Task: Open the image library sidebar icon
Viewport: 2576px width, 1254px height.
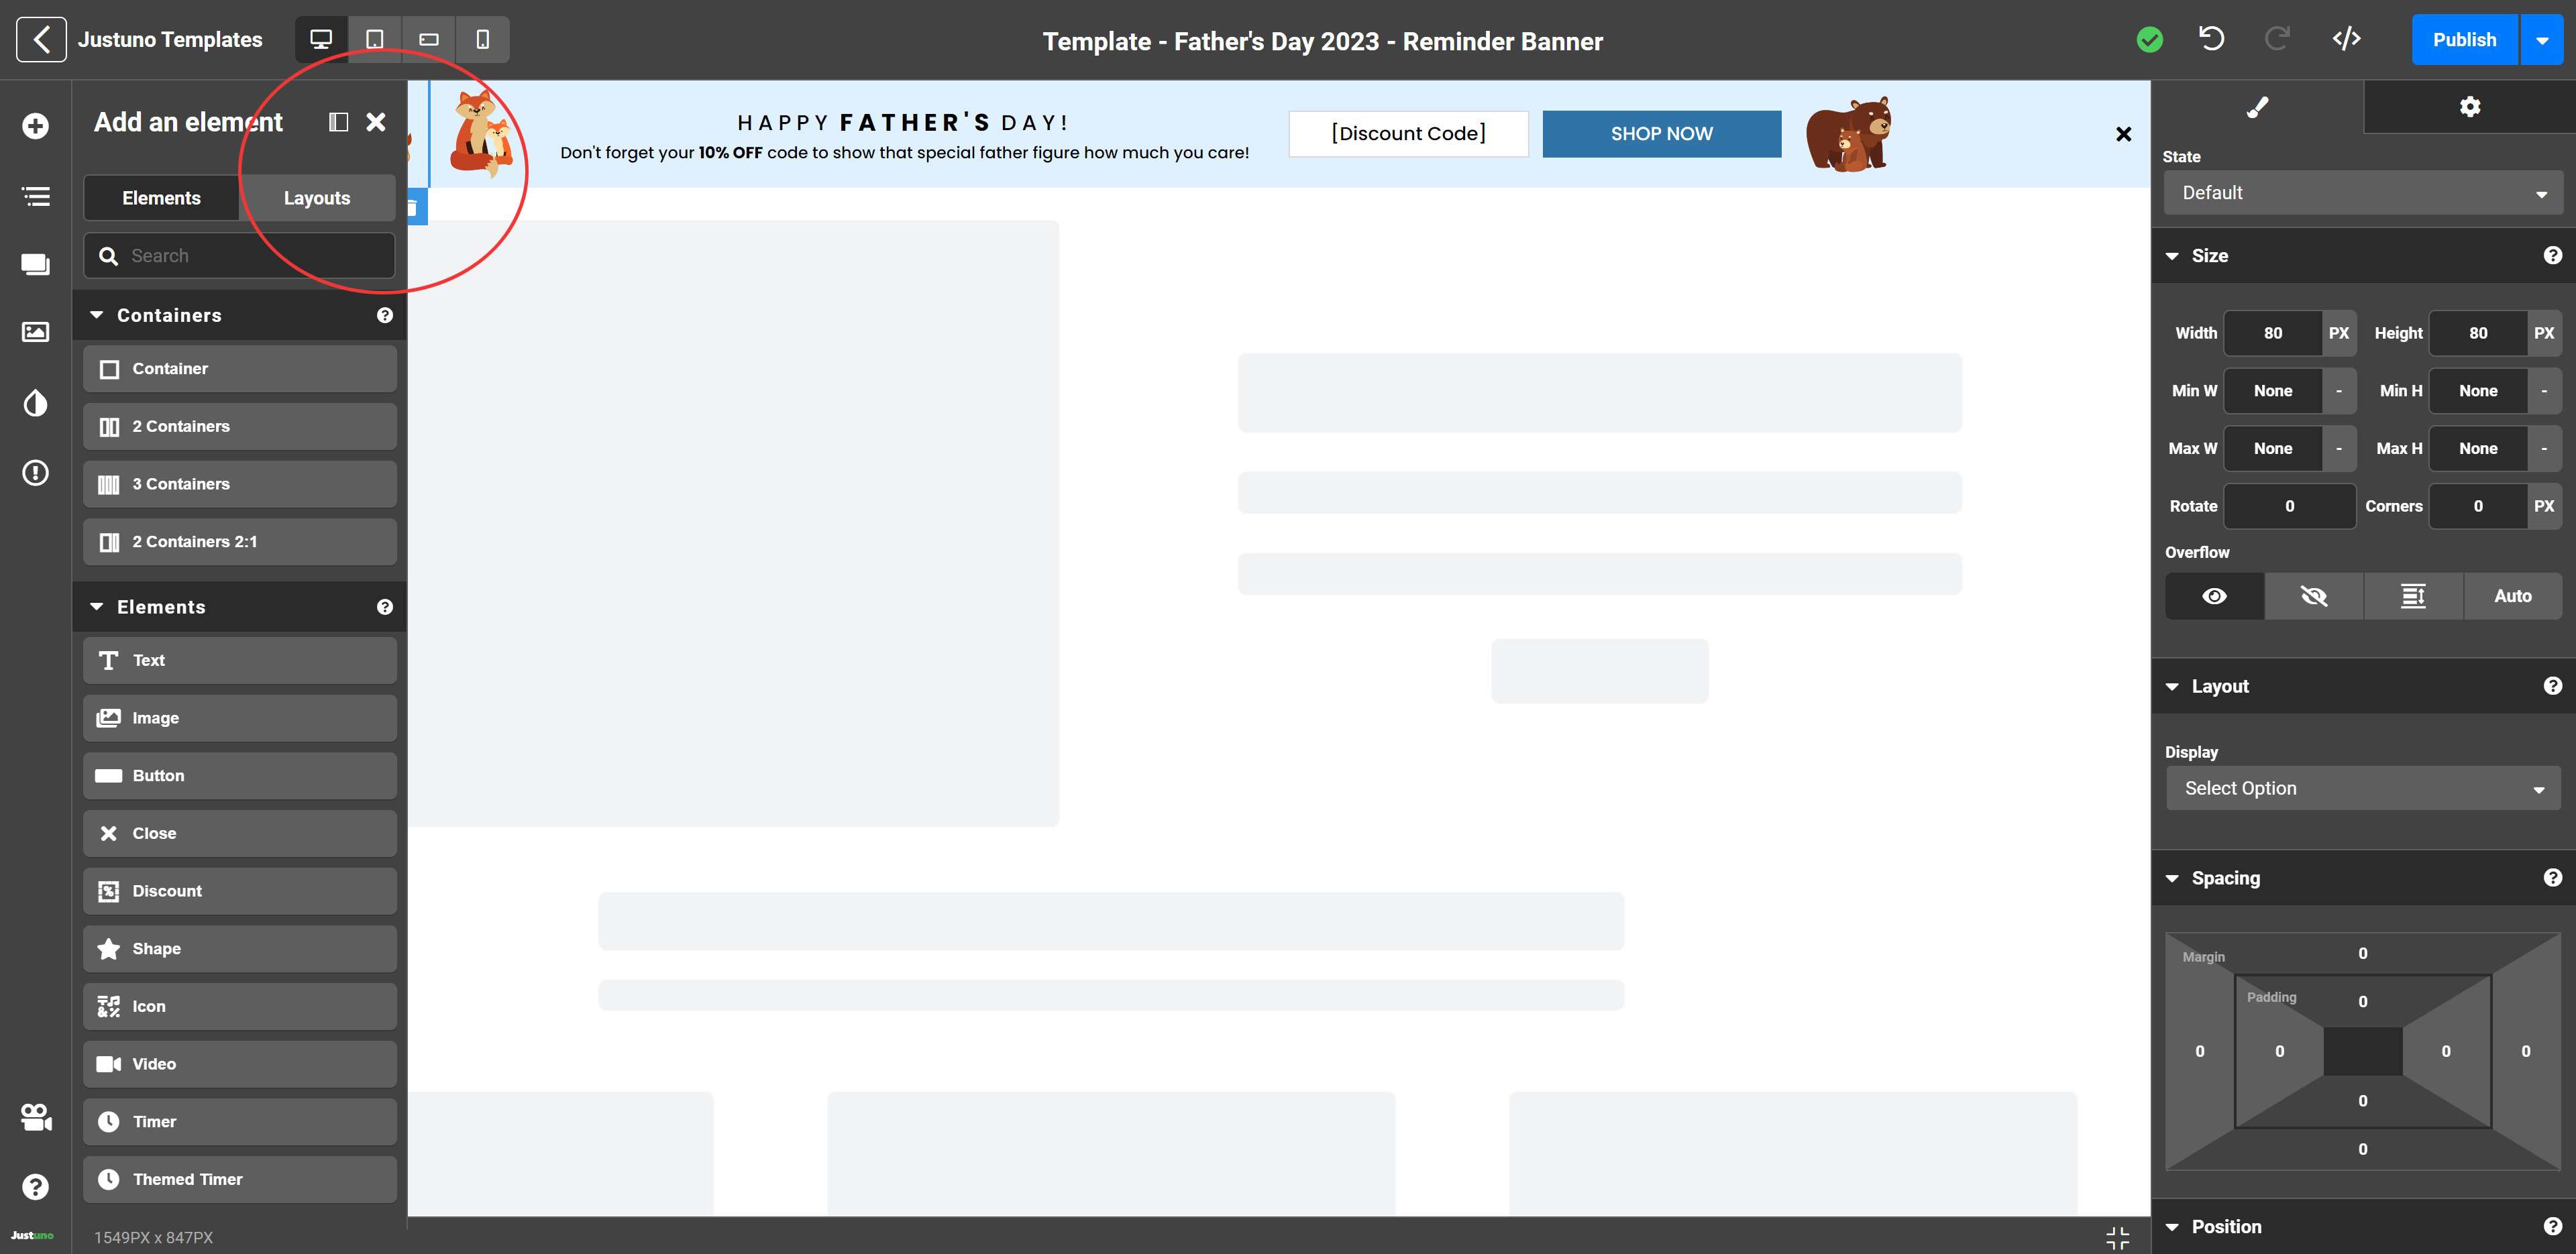Action: coord(36,332)
